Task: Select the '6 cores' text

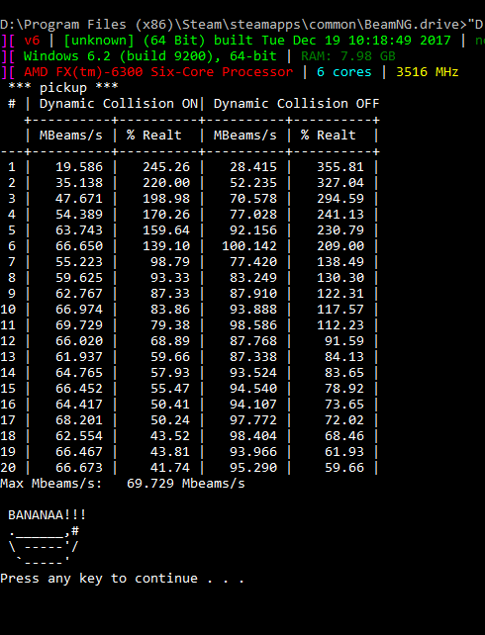Action: coord(344,72)
